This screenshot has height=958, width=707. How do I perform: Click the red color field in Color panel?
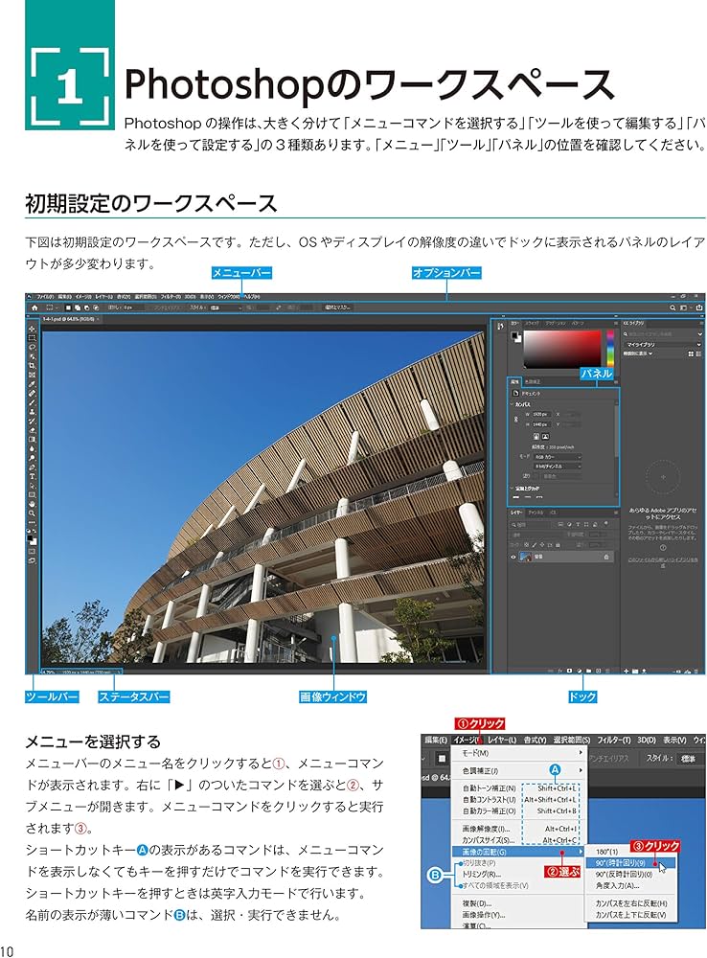click(562, 349)
